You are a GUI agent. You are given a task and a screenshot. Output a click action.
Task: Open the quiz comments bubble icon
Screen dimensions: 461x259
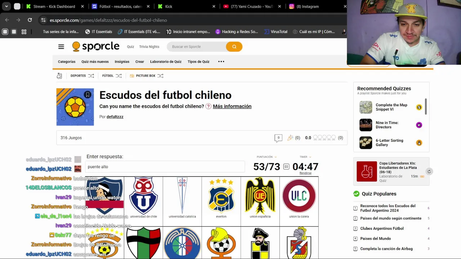pyautogui.click(x=278, y=138)
